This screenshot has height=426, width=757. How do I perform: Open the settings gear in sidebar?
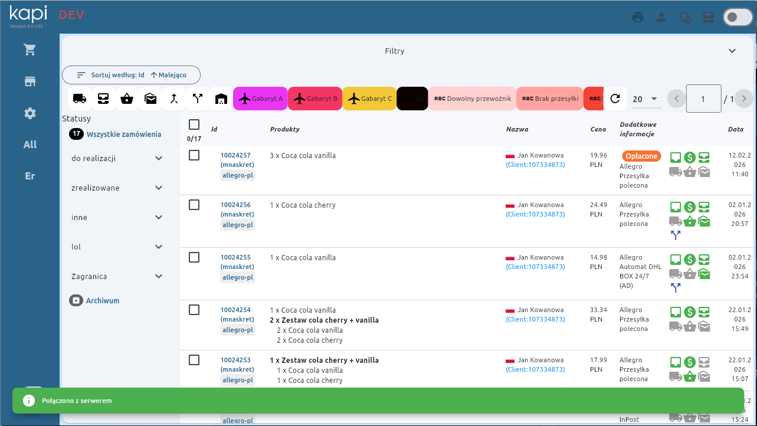click(x=30, y=113)
